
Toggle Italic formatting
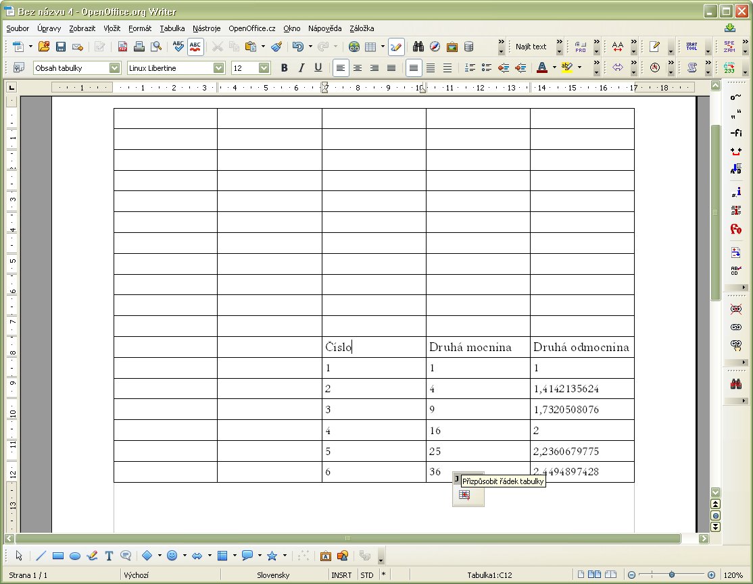301,68
